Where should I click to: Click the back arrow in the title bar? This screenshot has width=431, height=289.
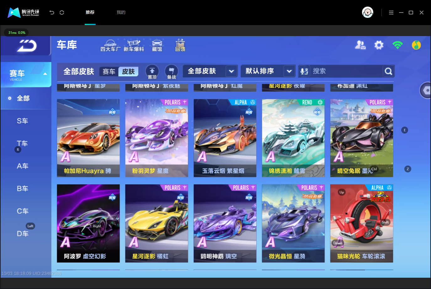pyautogui.click(x=52, y=13)
